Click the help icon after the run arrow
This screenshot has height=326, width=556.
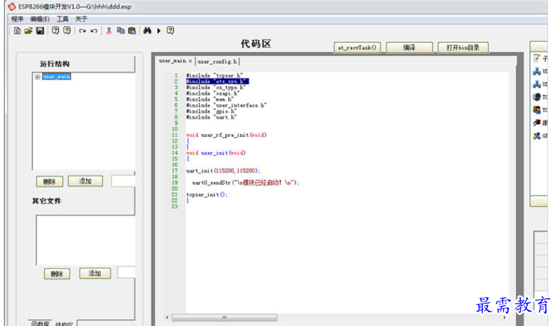click(170, 30)
